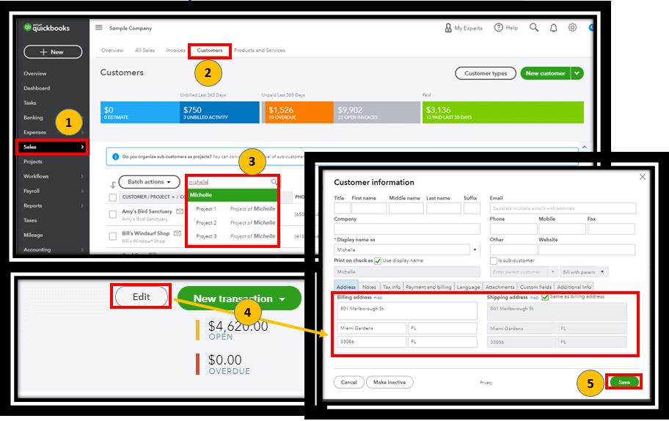Expand the Accounting sidebar chevron
Viewport: 669px width, 421px height.
(82, 249)
